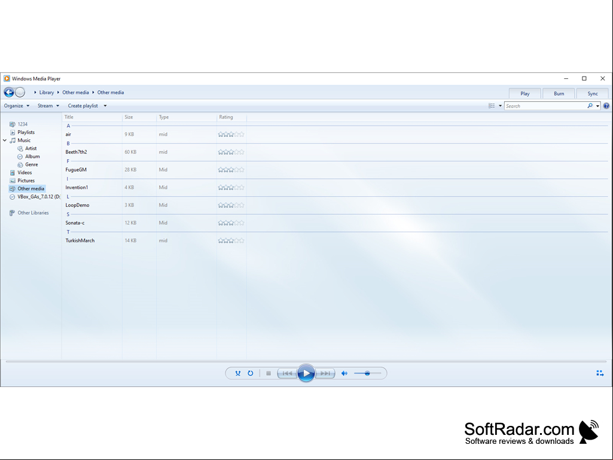
Task: Open the Genre view
Action: click(28, 164)
